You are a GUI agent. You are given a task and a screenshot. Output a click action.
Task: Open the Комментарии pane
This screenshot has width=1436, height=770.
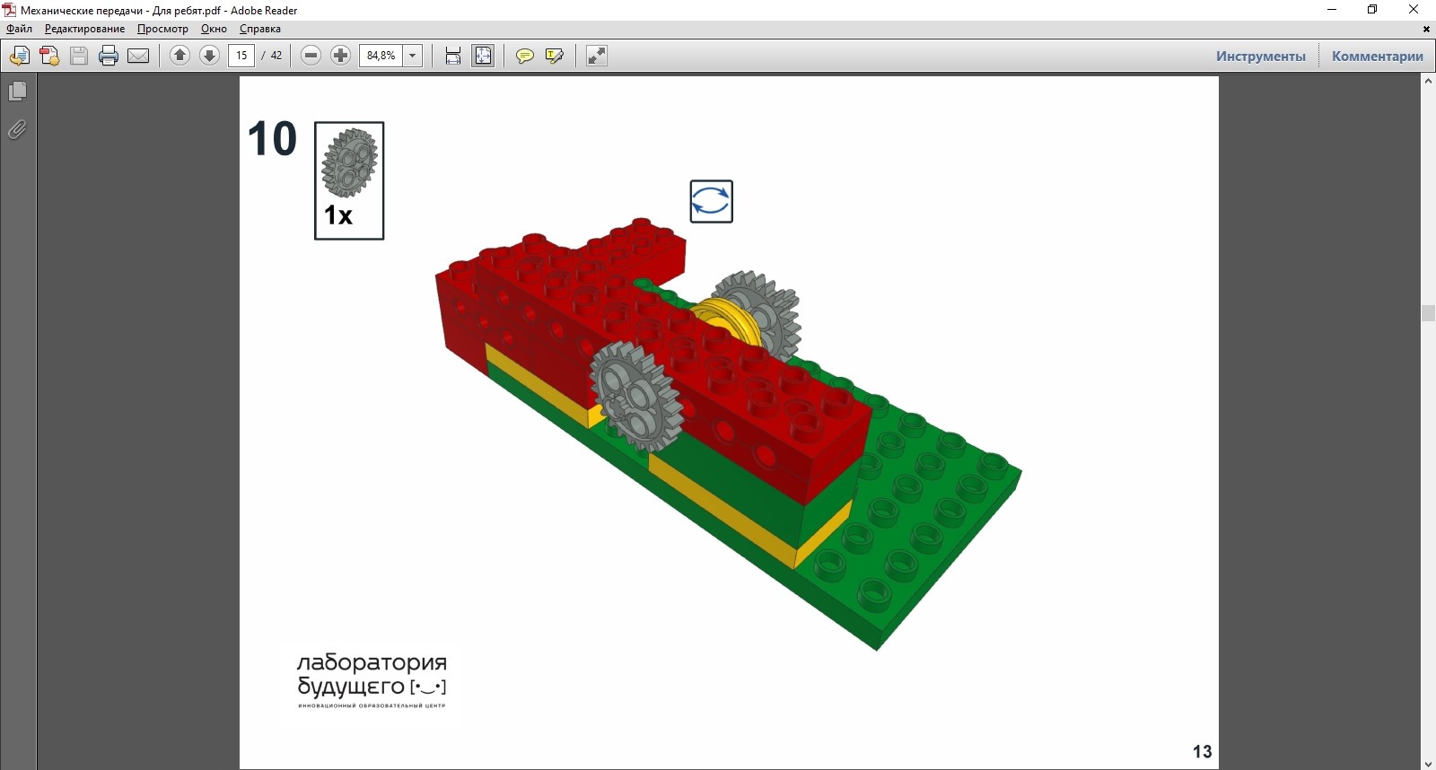pyautogui.click(x=1378, y=56)
